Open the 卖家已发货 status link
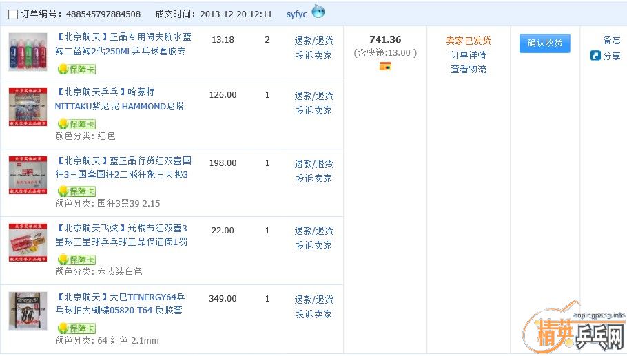The height and width of the screenshot is (356, 627). tap(469, 41)
